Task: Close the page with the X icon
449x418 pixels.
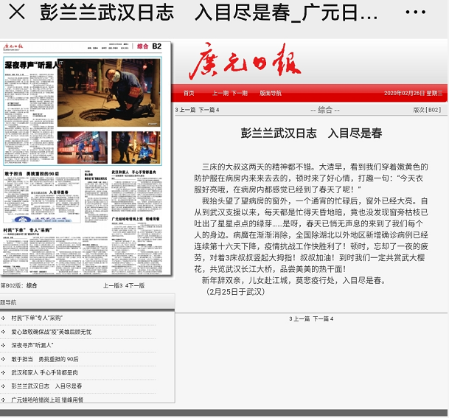Action: [x=16, y=13]
